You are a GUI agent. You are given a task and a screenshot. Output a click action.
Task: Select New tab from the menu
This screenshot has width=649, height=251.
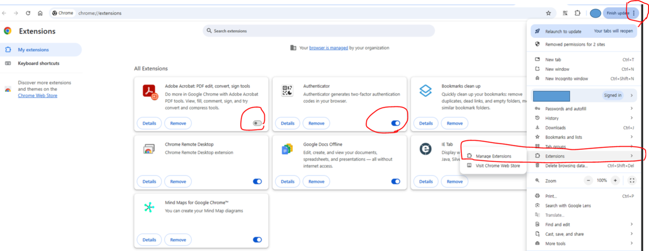tap(584, 59)
